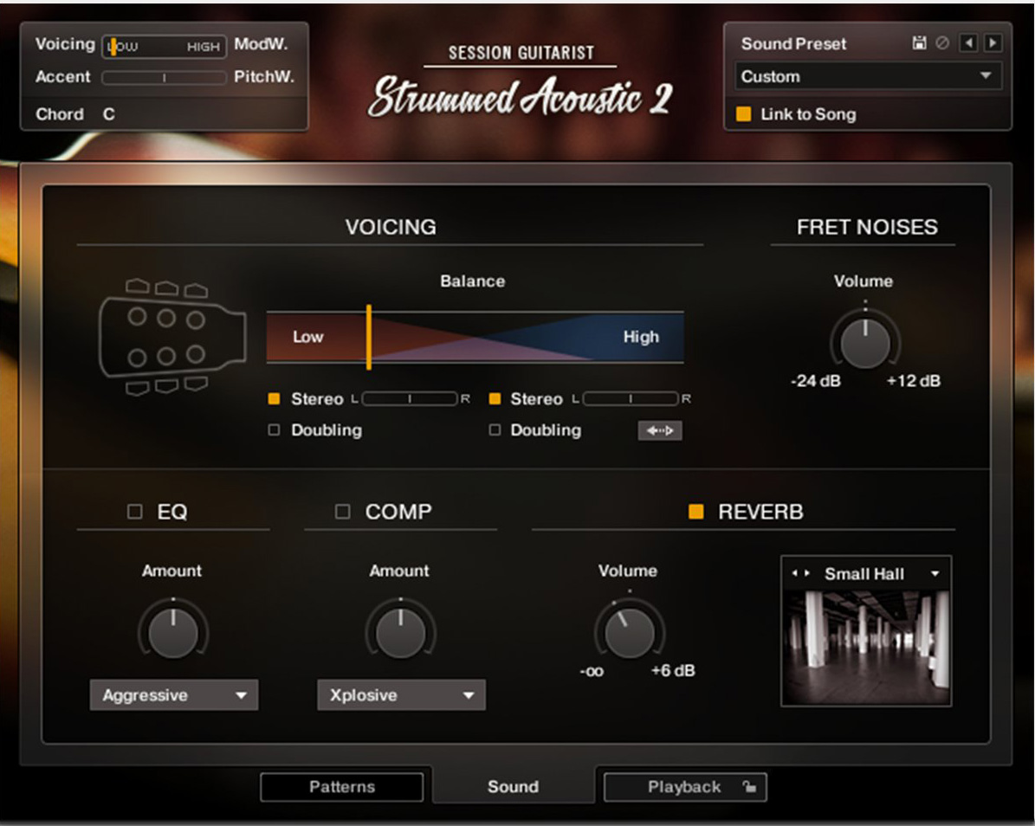The image size is (1035, 826).
Task: Click the -24 dB fret noise label
Action: 816,381
